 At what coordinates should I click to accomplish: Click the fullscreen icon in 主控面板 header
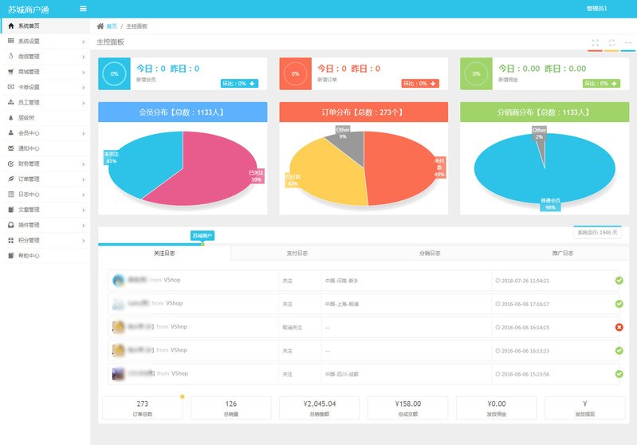pyautogui.click(x=595, y=42)
